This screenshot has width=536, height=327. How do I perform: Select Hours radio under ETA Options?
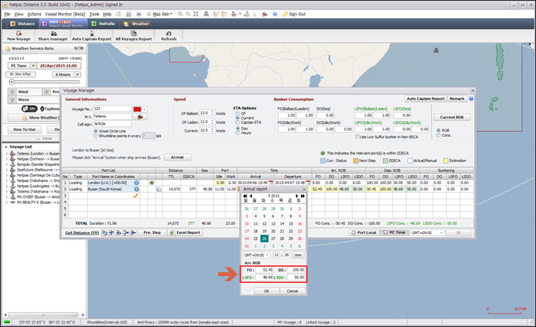(237, 133)
